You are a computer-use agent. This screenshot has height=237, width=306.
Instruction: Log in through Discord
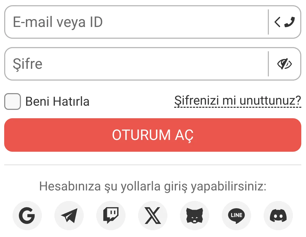click(278, 215)
